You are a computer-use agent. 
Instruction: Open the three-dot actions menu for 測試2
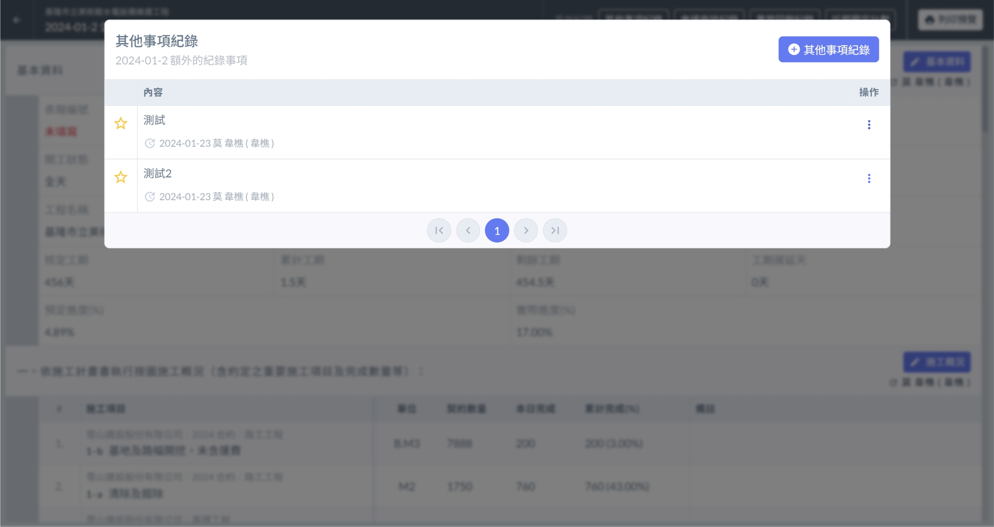tap(869, 178)
